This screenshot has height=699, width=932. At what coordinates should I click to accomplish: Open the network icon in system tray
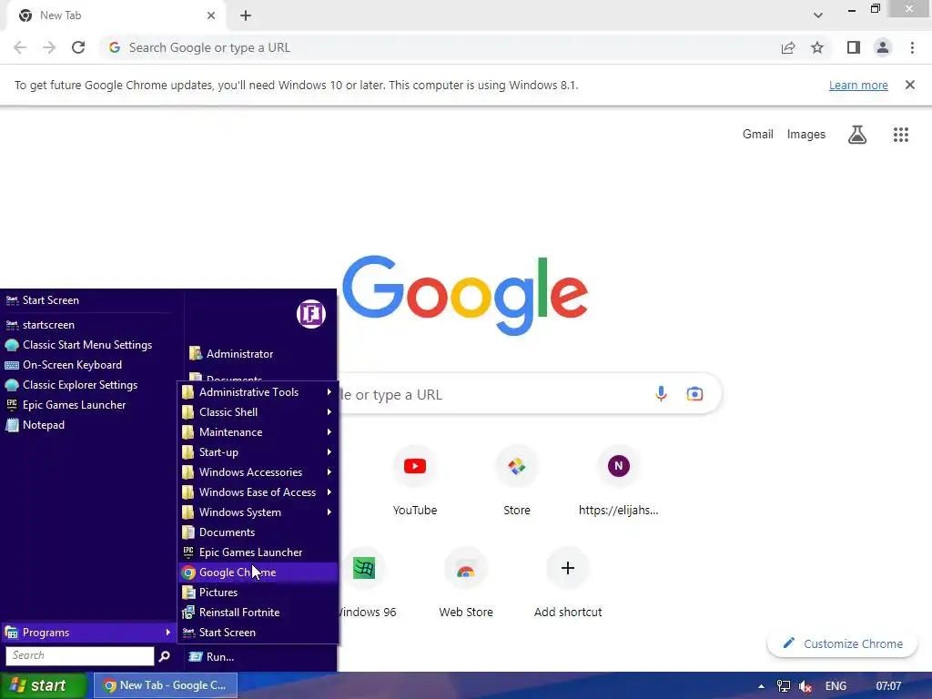[784, 686]
